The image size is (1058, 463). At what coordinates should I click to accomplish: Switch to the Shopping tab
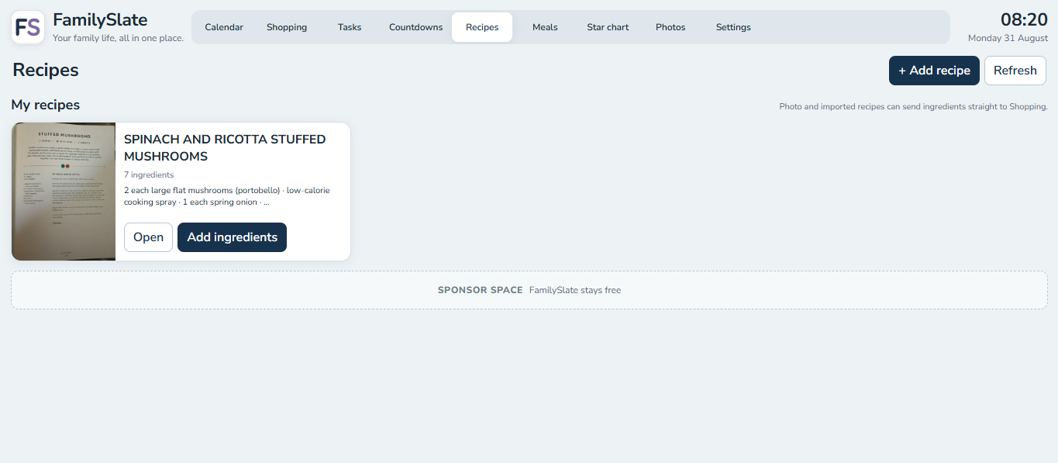tap(287, 27)
